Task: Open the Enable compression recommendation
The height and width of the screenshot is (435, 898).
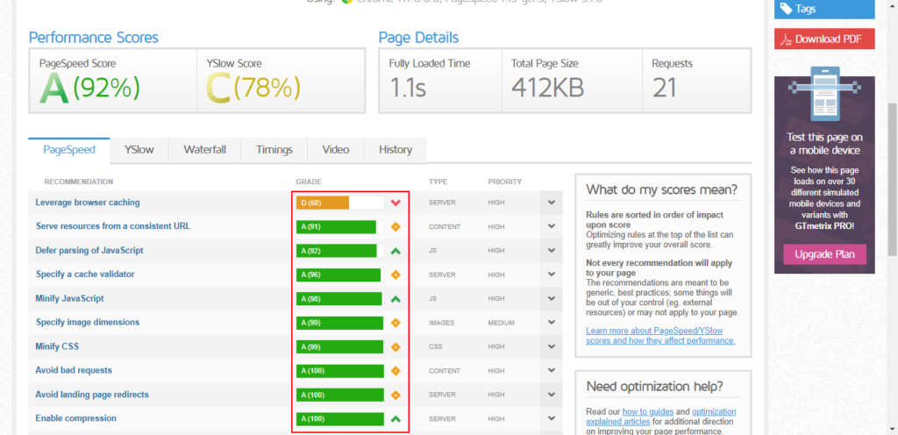Action: [x=75, y=418]
